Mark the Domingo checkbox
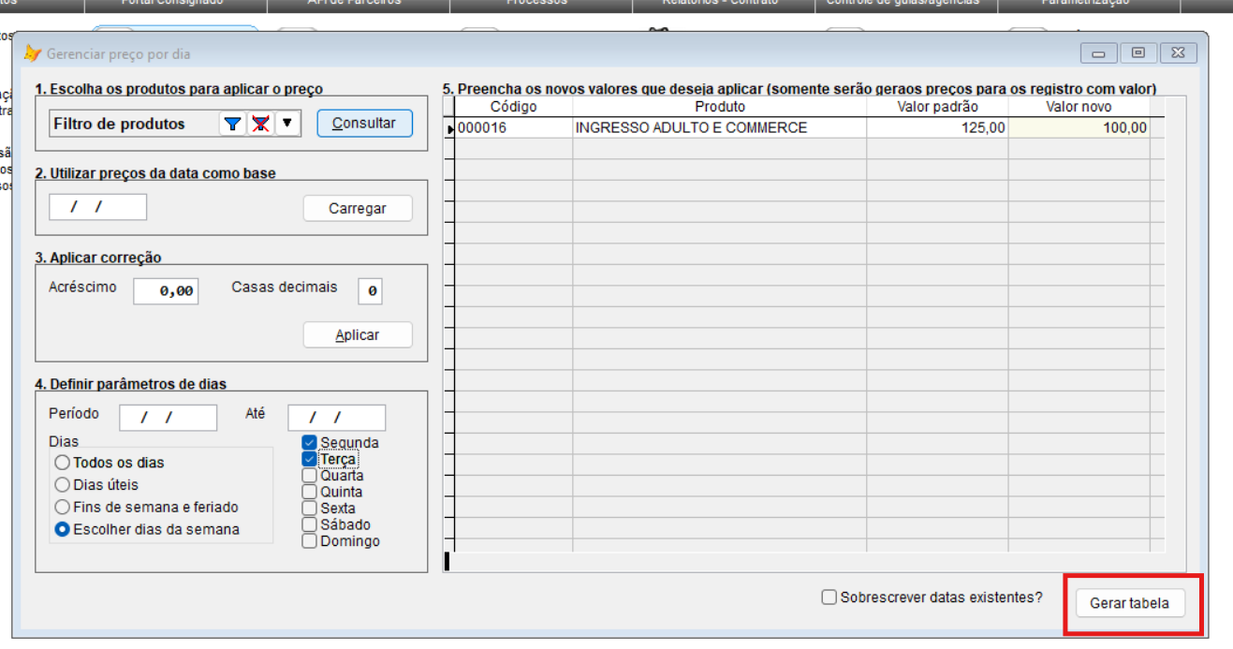Viewport: 1233px width, 649px height. tap(309, 541)
